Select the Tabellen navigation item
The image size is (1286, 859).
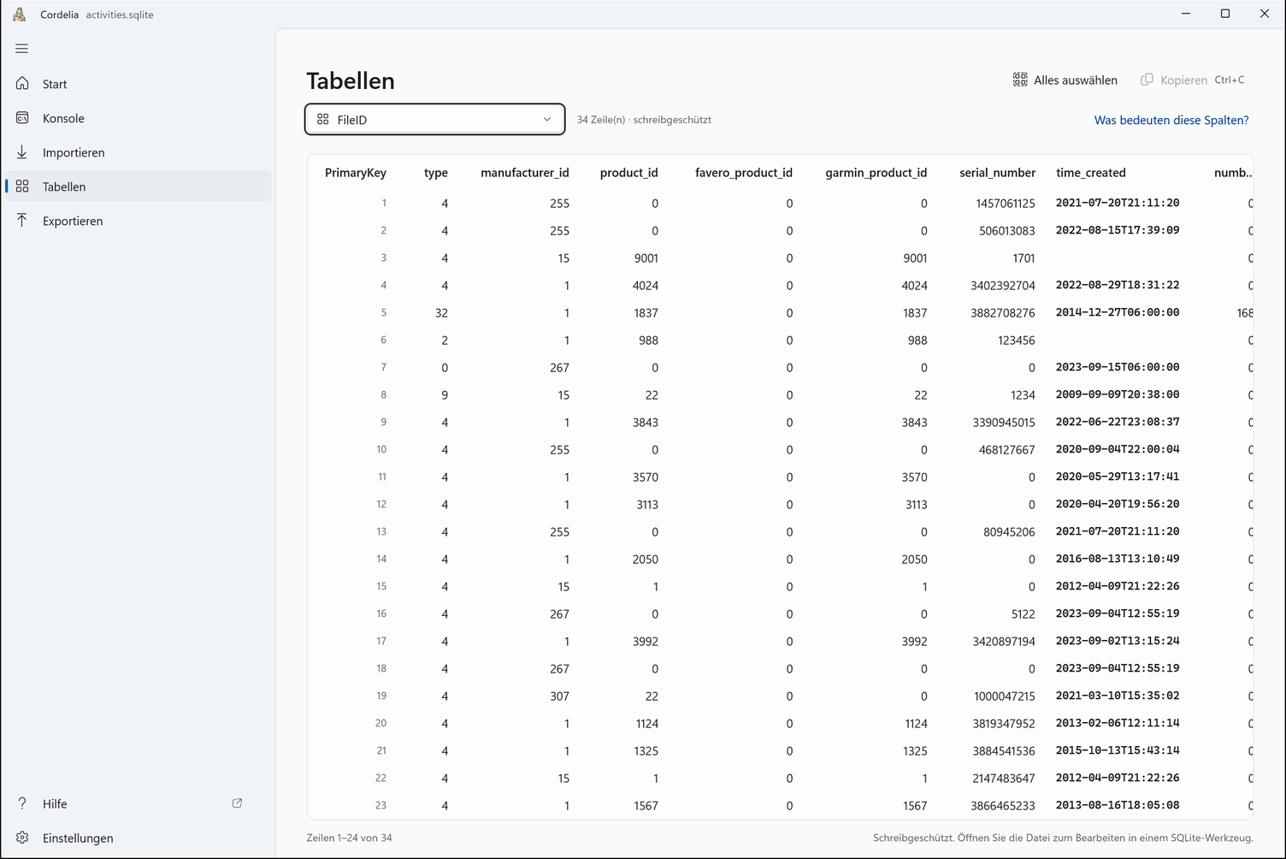point(138,187)
